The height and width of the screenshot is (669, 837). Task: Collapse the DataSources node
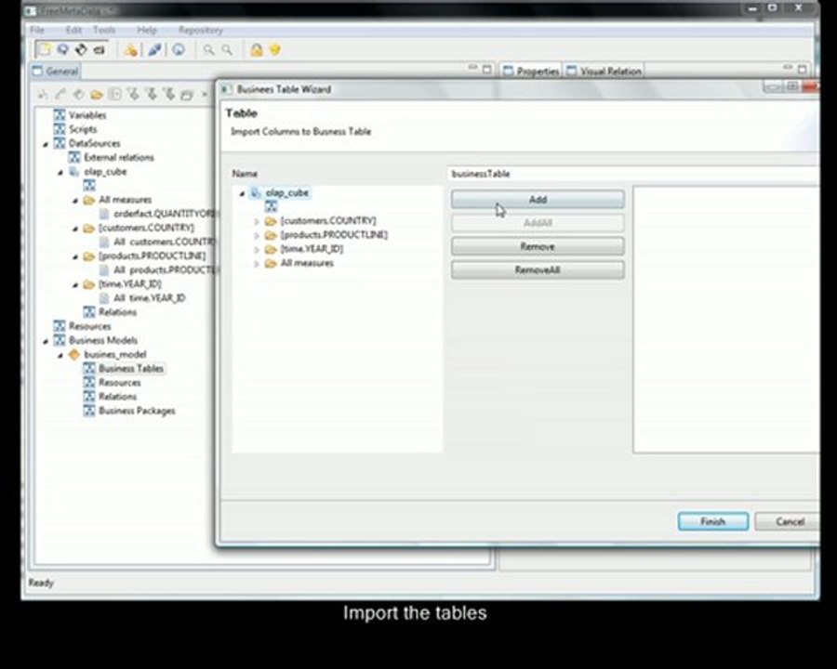pyautogui.click(x=46, y=143)
